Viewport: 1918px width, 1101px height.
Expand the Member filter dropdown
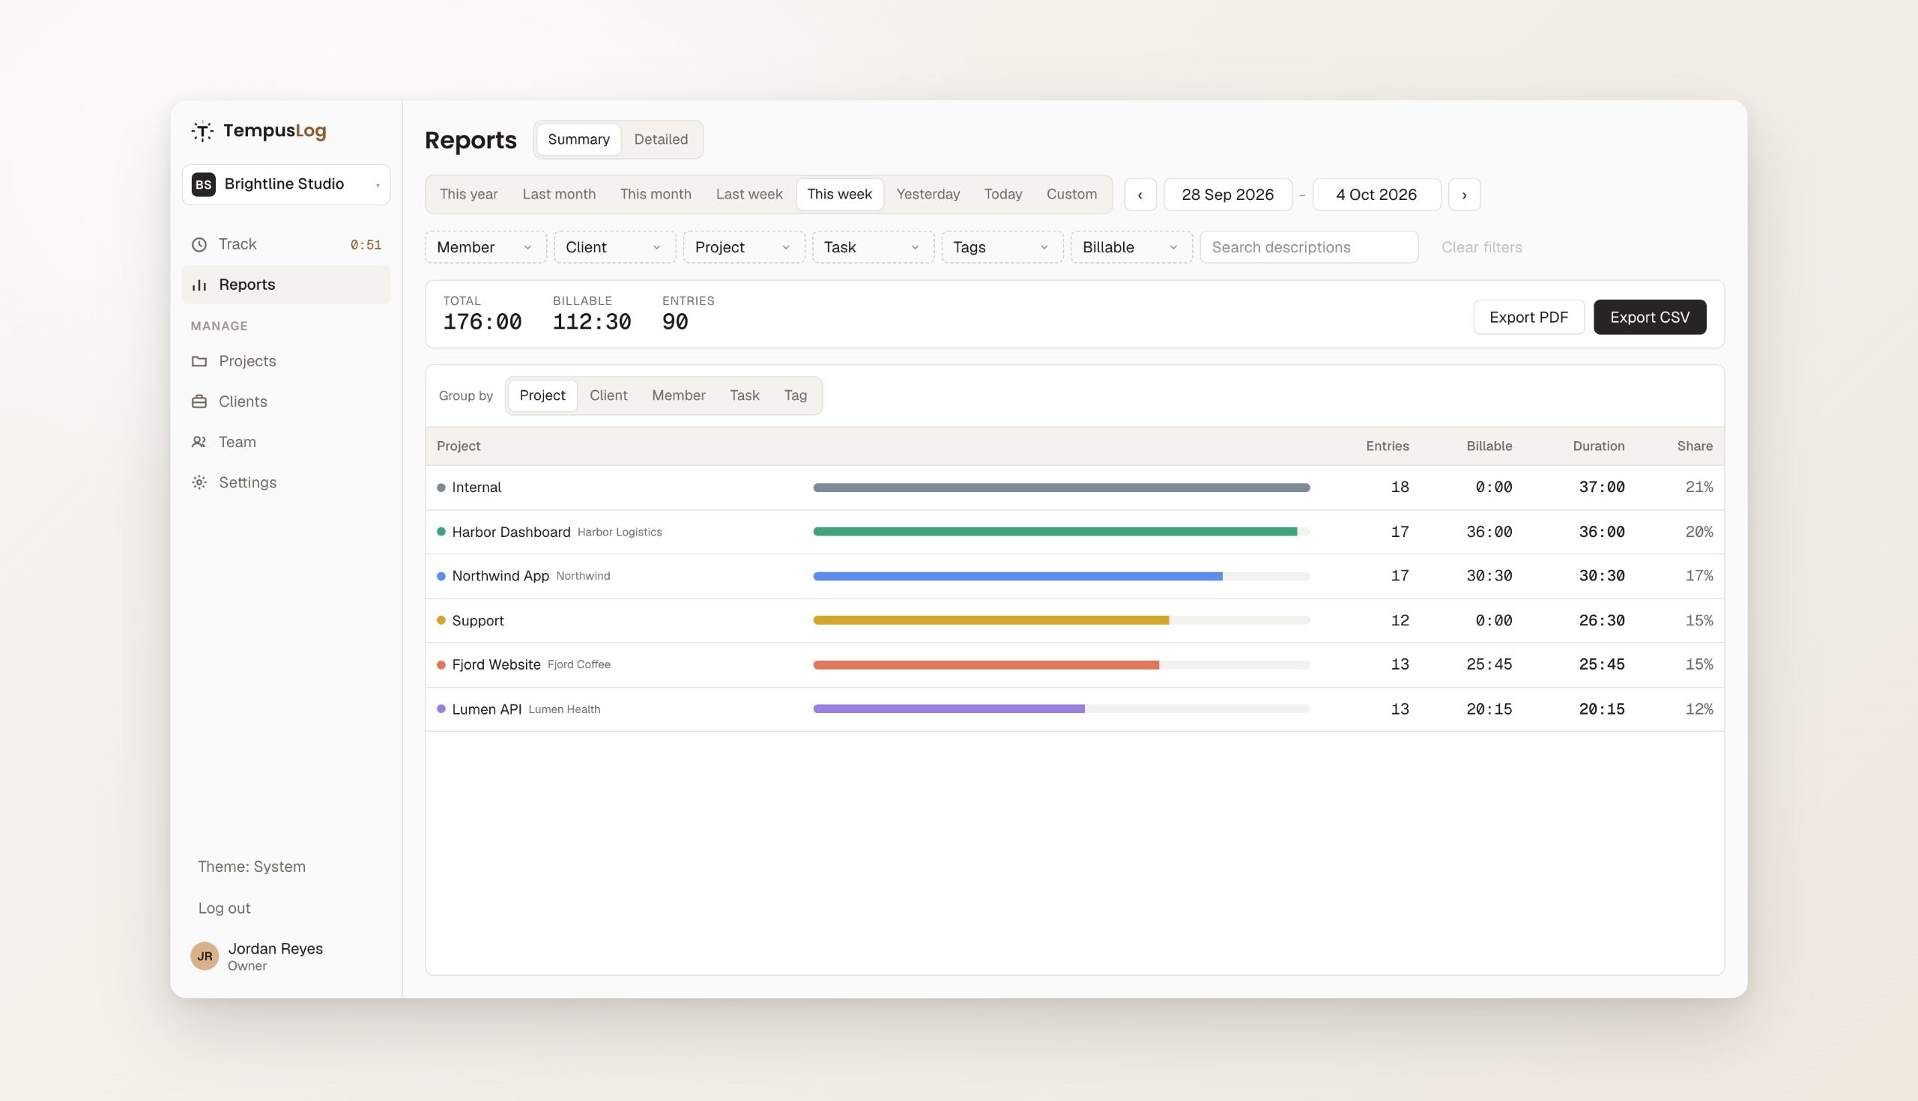[485, 247]
